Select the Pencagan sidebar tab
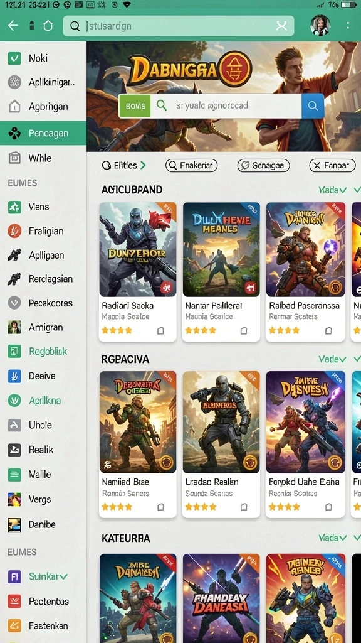 [x=43, y=133]
